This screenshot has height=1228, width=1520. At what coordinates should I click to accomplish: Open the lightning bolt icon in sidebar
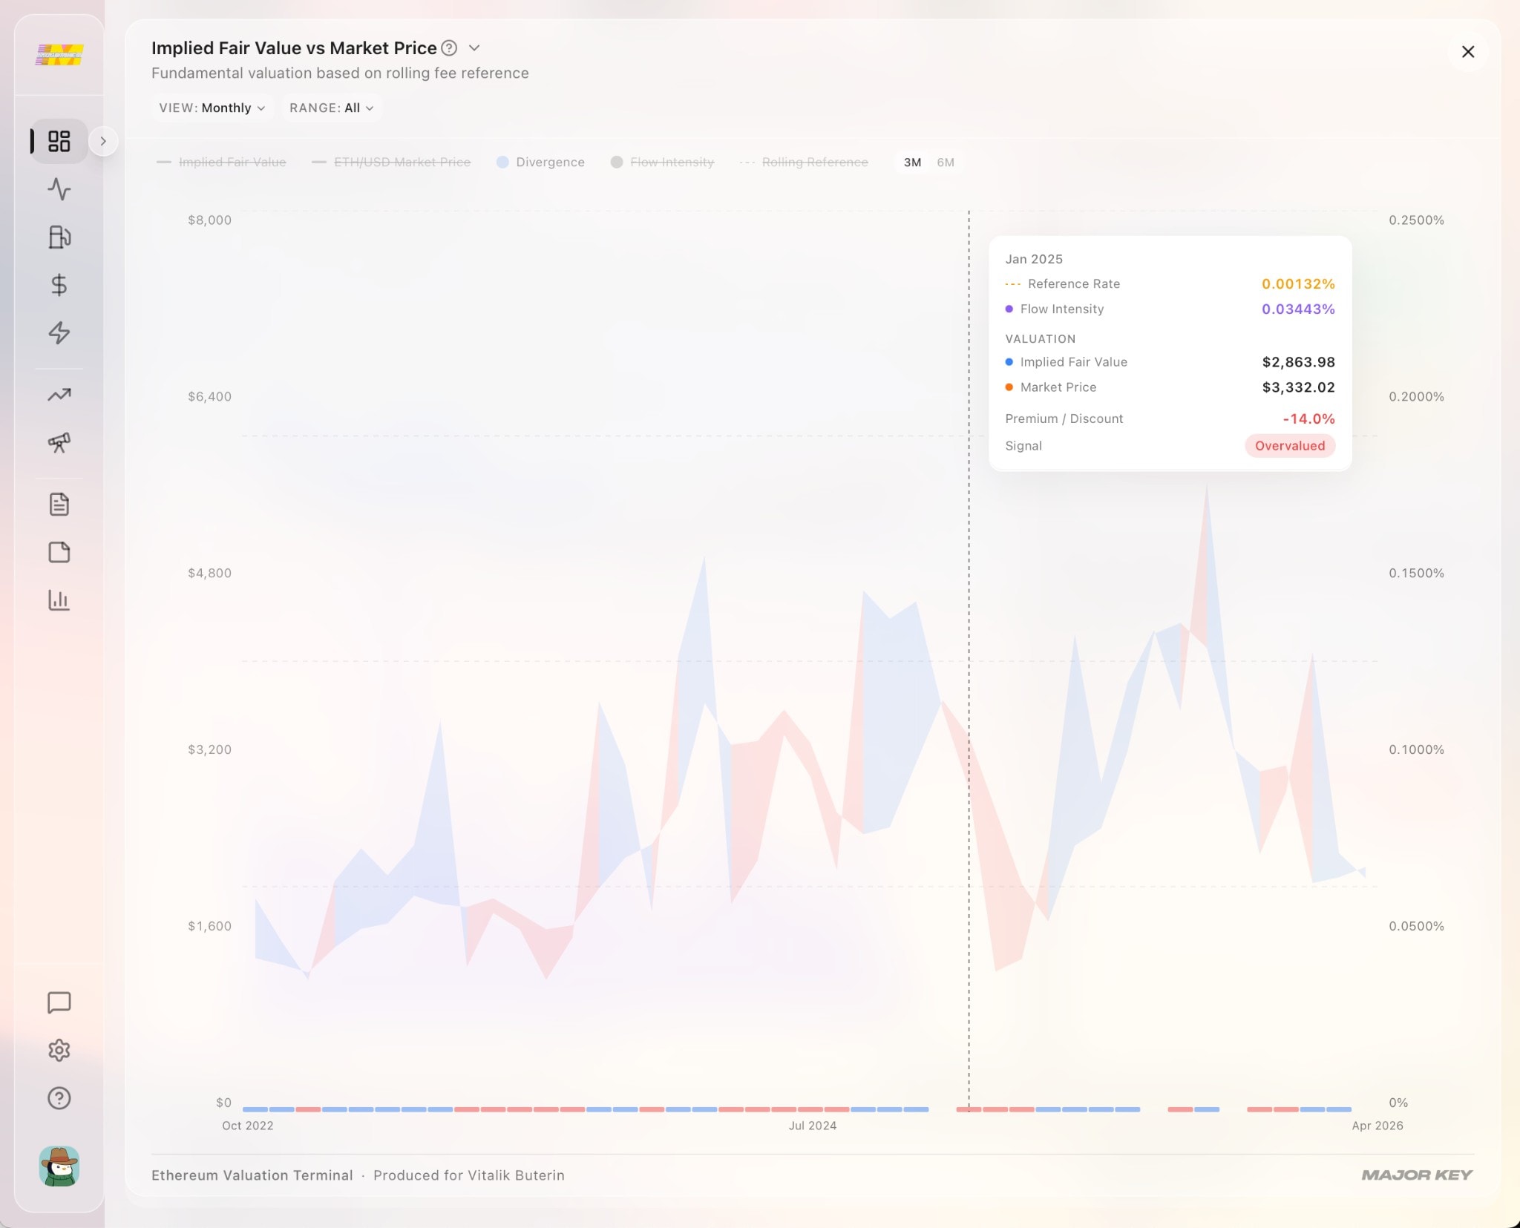(x=59, y=332)
